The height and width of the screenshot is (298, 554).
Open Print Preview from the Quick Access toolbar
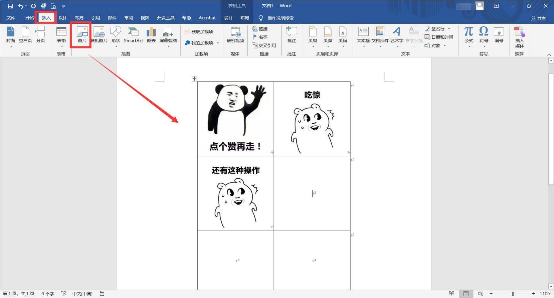coord(53,6)
